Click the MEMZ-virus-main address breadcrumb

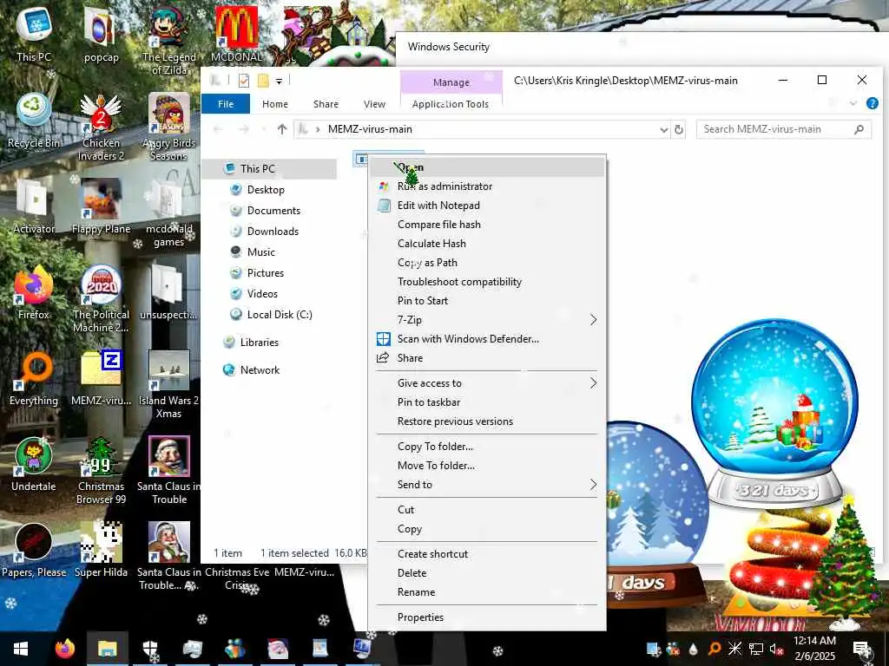(x=370, y=129)
